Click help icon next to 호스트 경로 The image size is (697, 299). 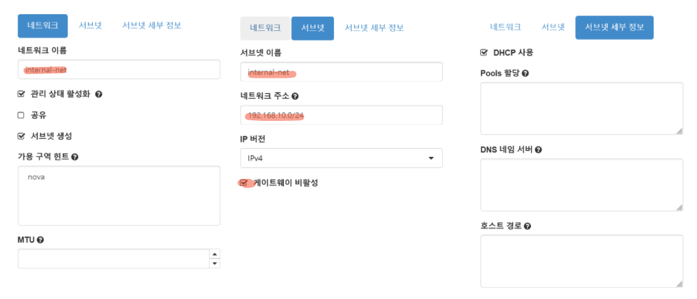pyautogui.click(x=527, y=226)
